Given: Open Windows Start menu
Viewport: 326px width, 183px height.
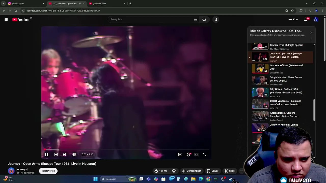Looking at the screenshot, I should 96,179.
